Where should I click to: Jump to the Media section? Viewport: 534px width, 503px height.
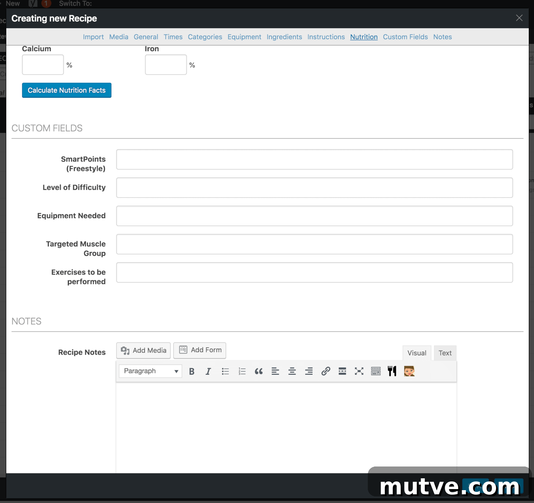[119, 37]
